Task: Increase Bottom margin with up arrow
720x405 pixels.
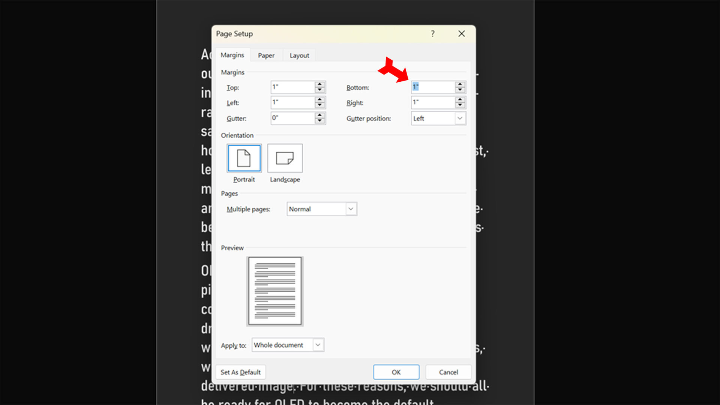Action: 460,84
